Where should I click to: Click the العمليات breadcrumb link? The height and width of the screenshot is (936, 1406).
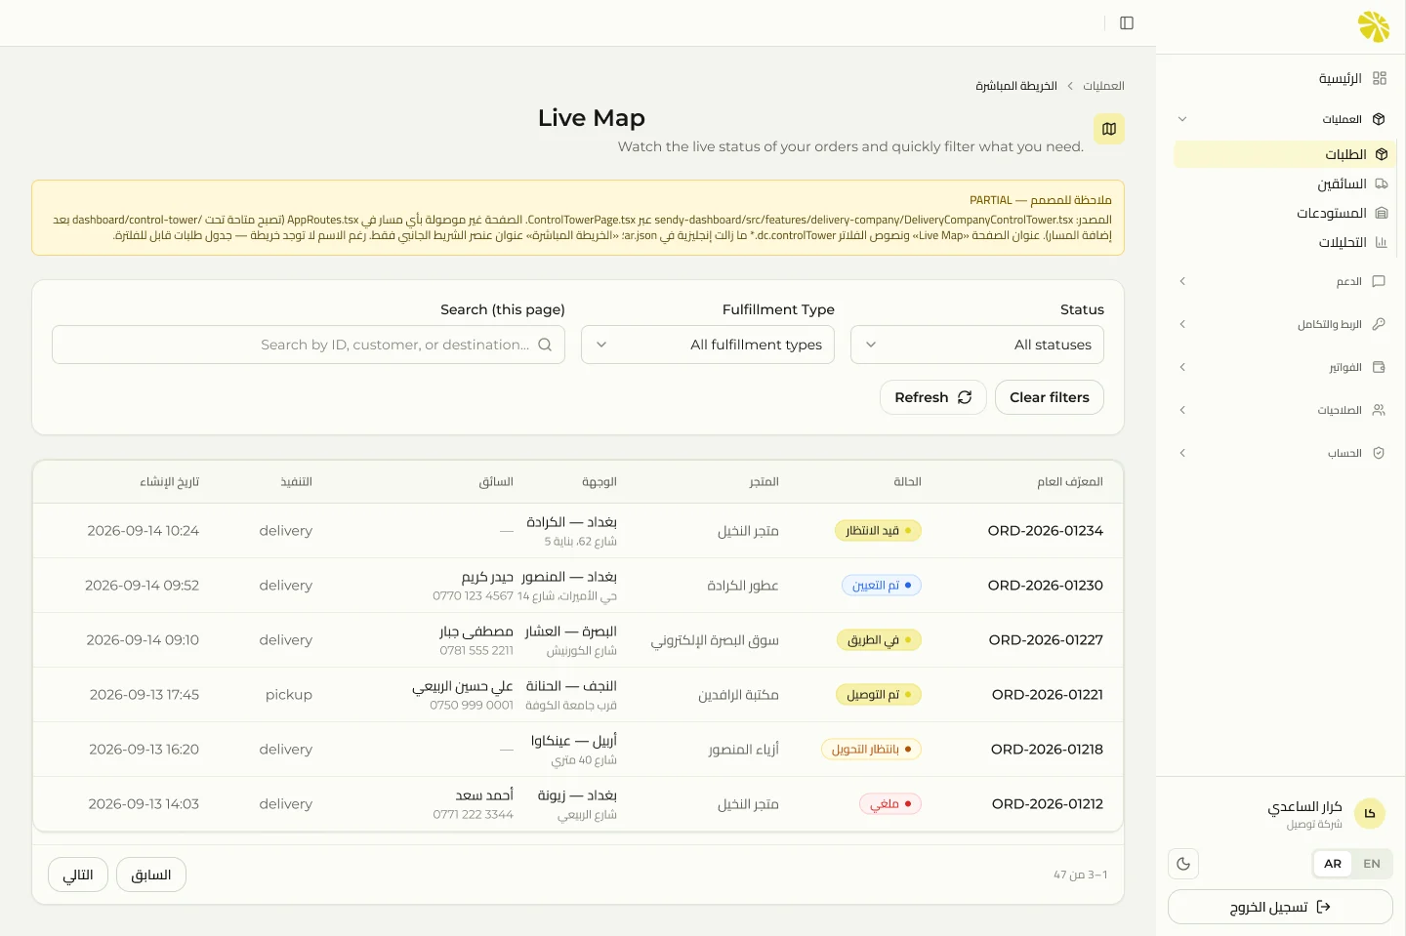click(1103, 86)
